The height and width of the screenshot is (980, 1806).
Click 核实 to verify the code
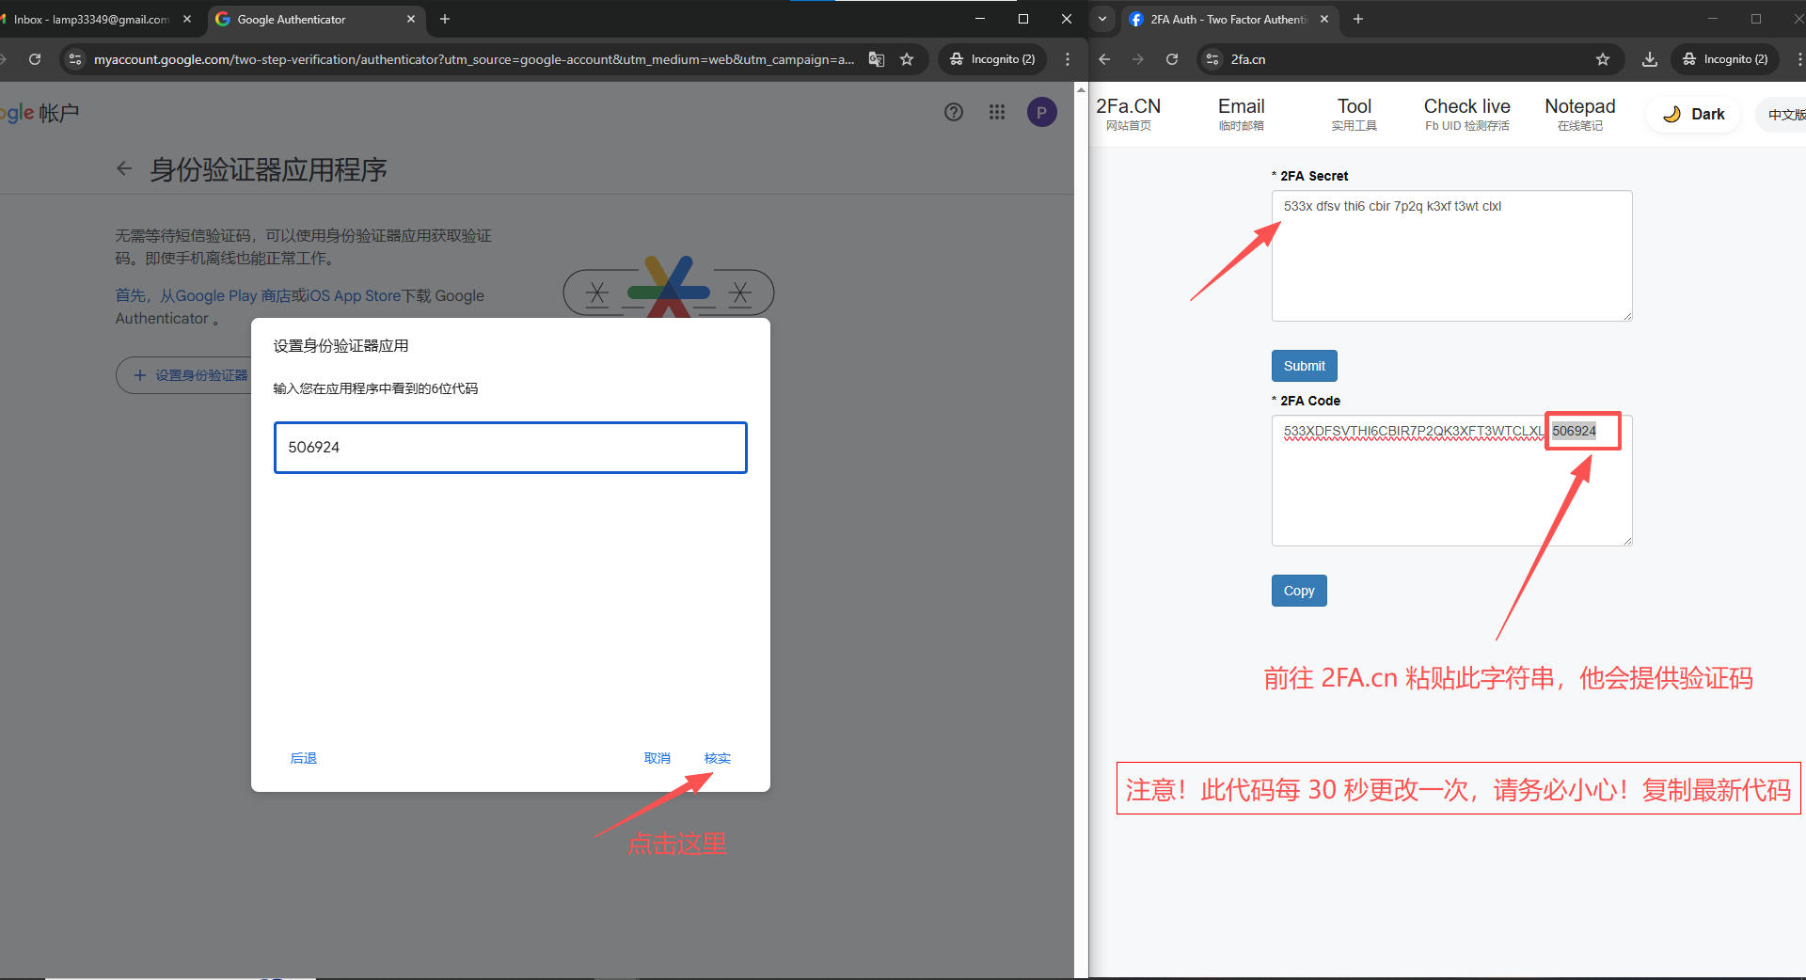[718, 758]
